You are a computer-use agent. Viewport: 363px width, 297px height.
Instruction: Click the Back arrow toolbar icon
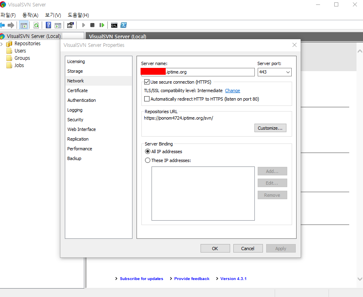[2, 25]
